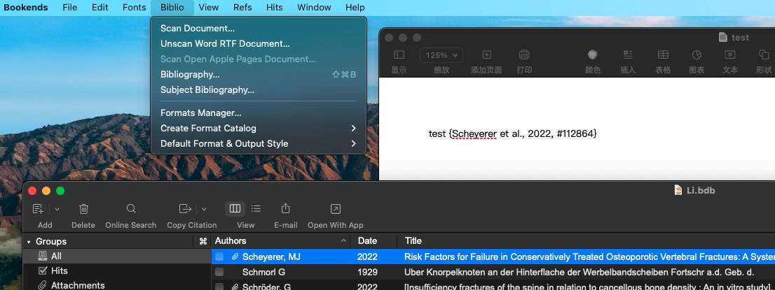Click the Add reference icon in Bookends toolbar

[38, 209]
